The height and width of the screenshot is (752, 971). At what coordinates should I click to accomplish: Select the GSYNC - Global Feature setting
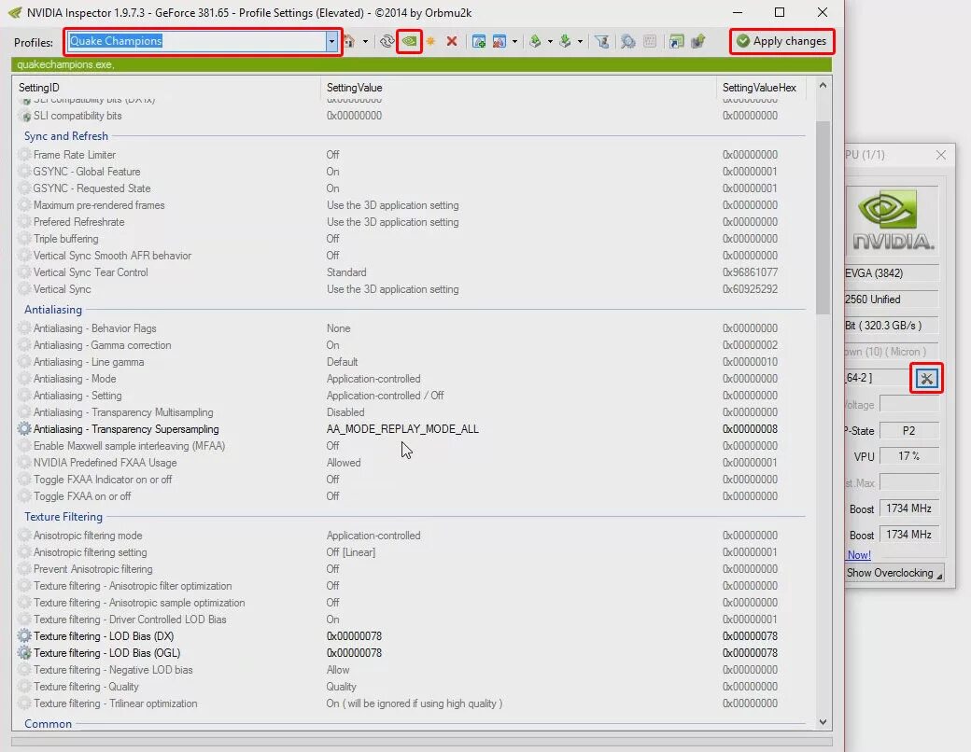coord(409,172)
